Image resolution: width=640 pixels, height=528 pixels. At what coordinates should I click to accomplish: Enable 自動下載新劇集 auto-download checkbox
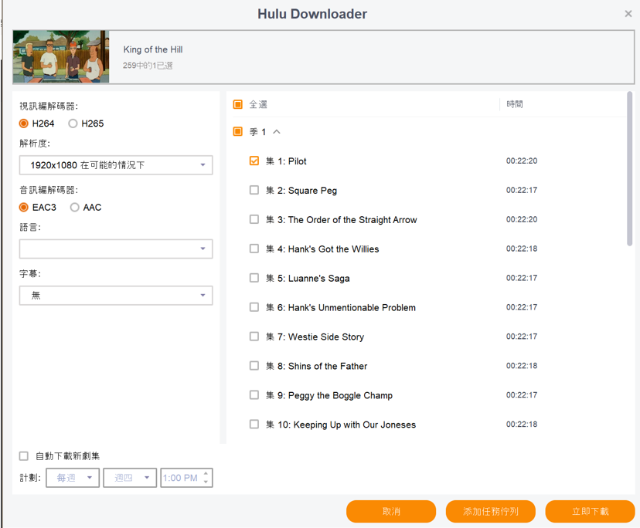click(24, 456)
